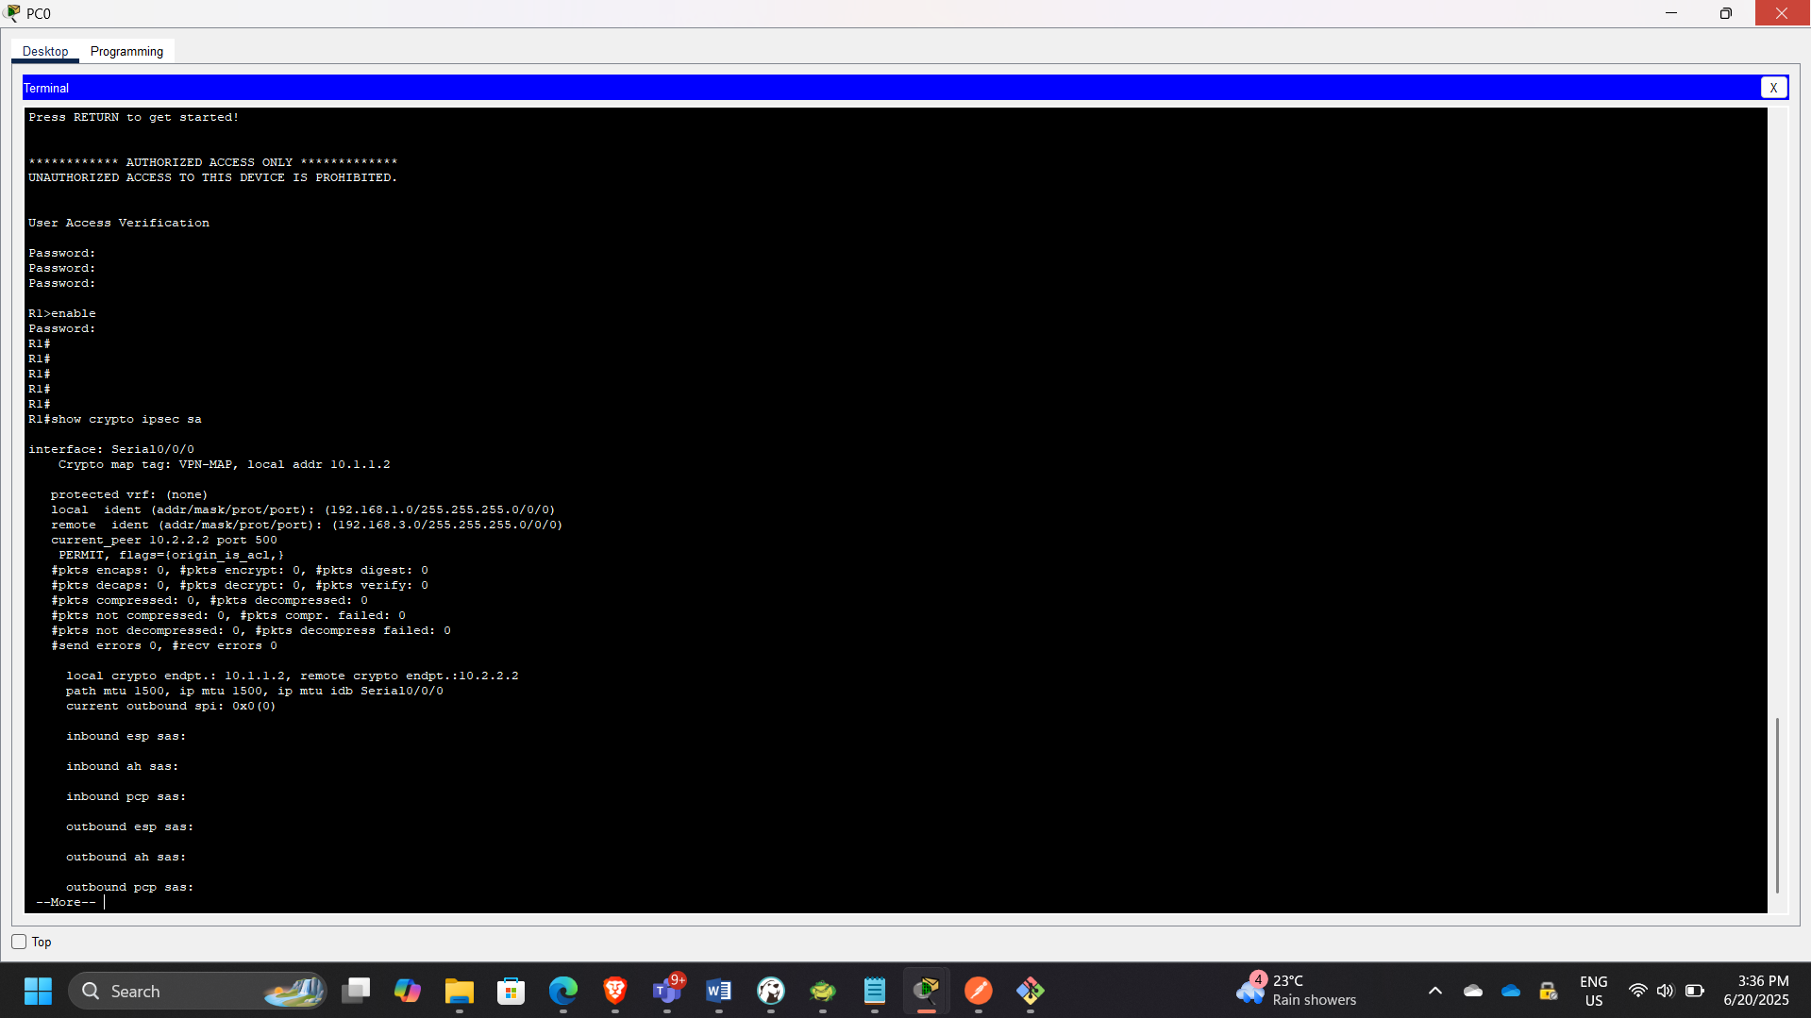Open File Explorer
The image size is (1811, 1018).
460,991
